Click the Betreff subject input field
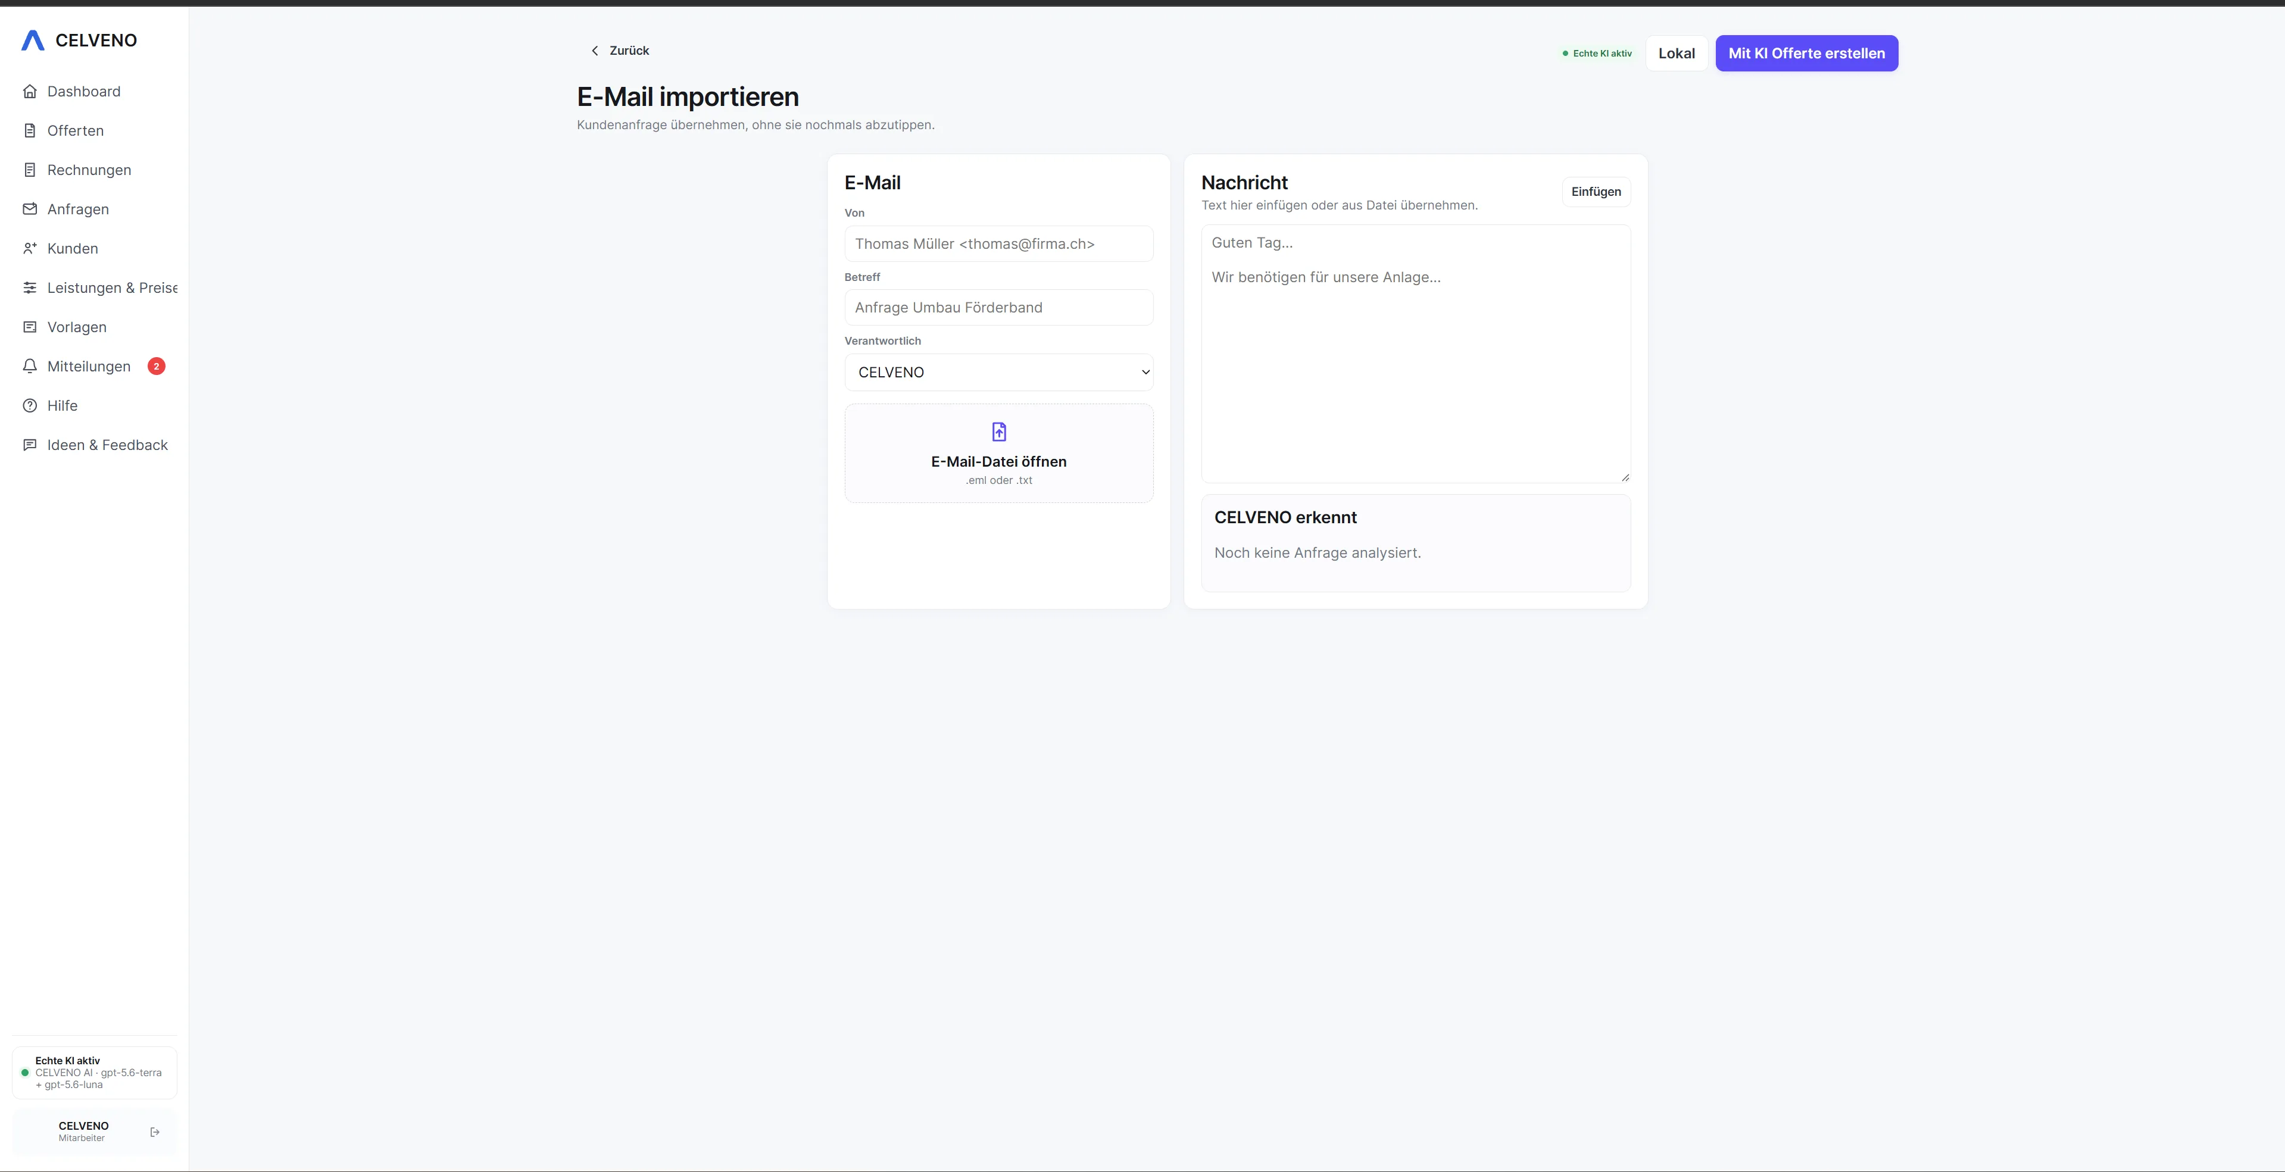The width and height of the screenshot is (2285, 1172). tap(999, 308)
